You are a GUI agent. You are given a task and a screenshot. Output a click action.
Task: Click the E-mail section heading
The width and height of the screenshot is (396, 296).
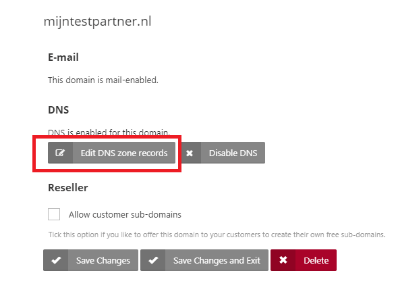tap(63, 57)
